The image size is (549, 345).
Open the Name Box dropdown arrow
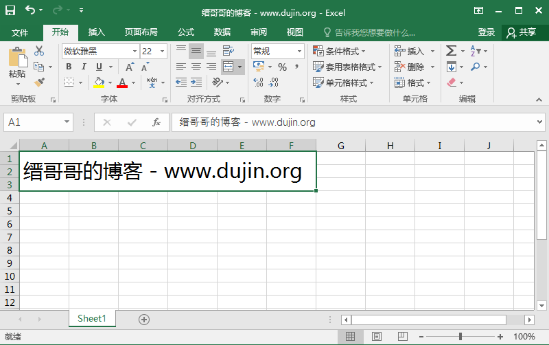[x=67, y=122]
